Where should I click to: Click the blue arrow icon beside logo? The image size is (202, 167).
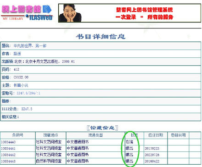coord(47,9)
